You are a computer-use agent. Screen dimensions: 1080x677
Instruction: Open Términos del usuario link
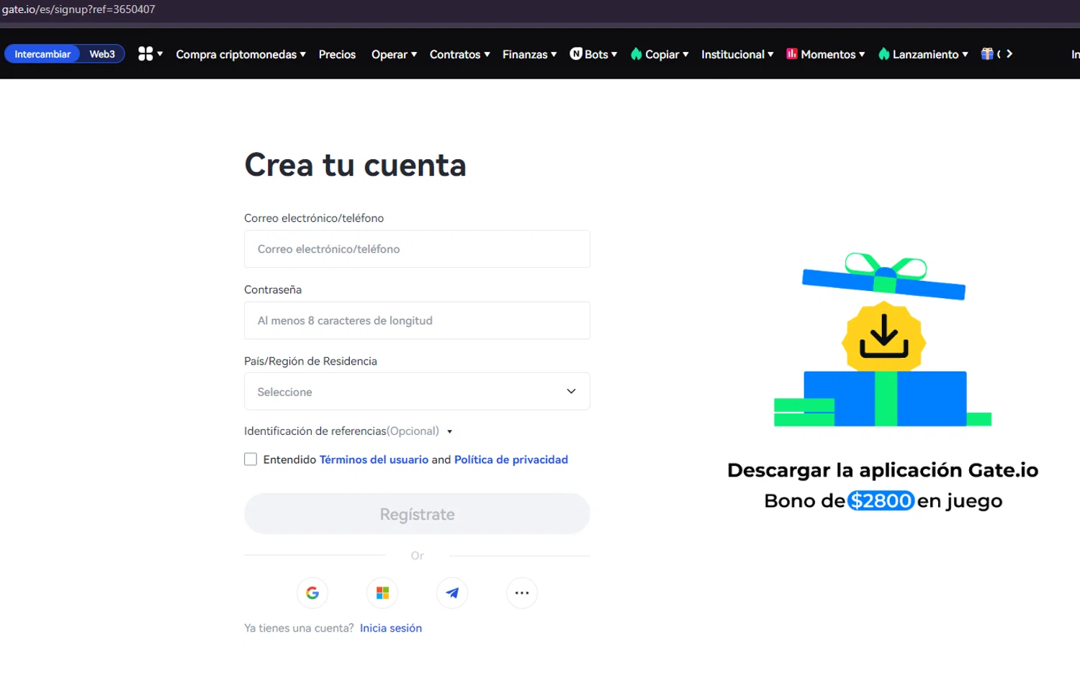pyautogui.click(x=374, y=459)
